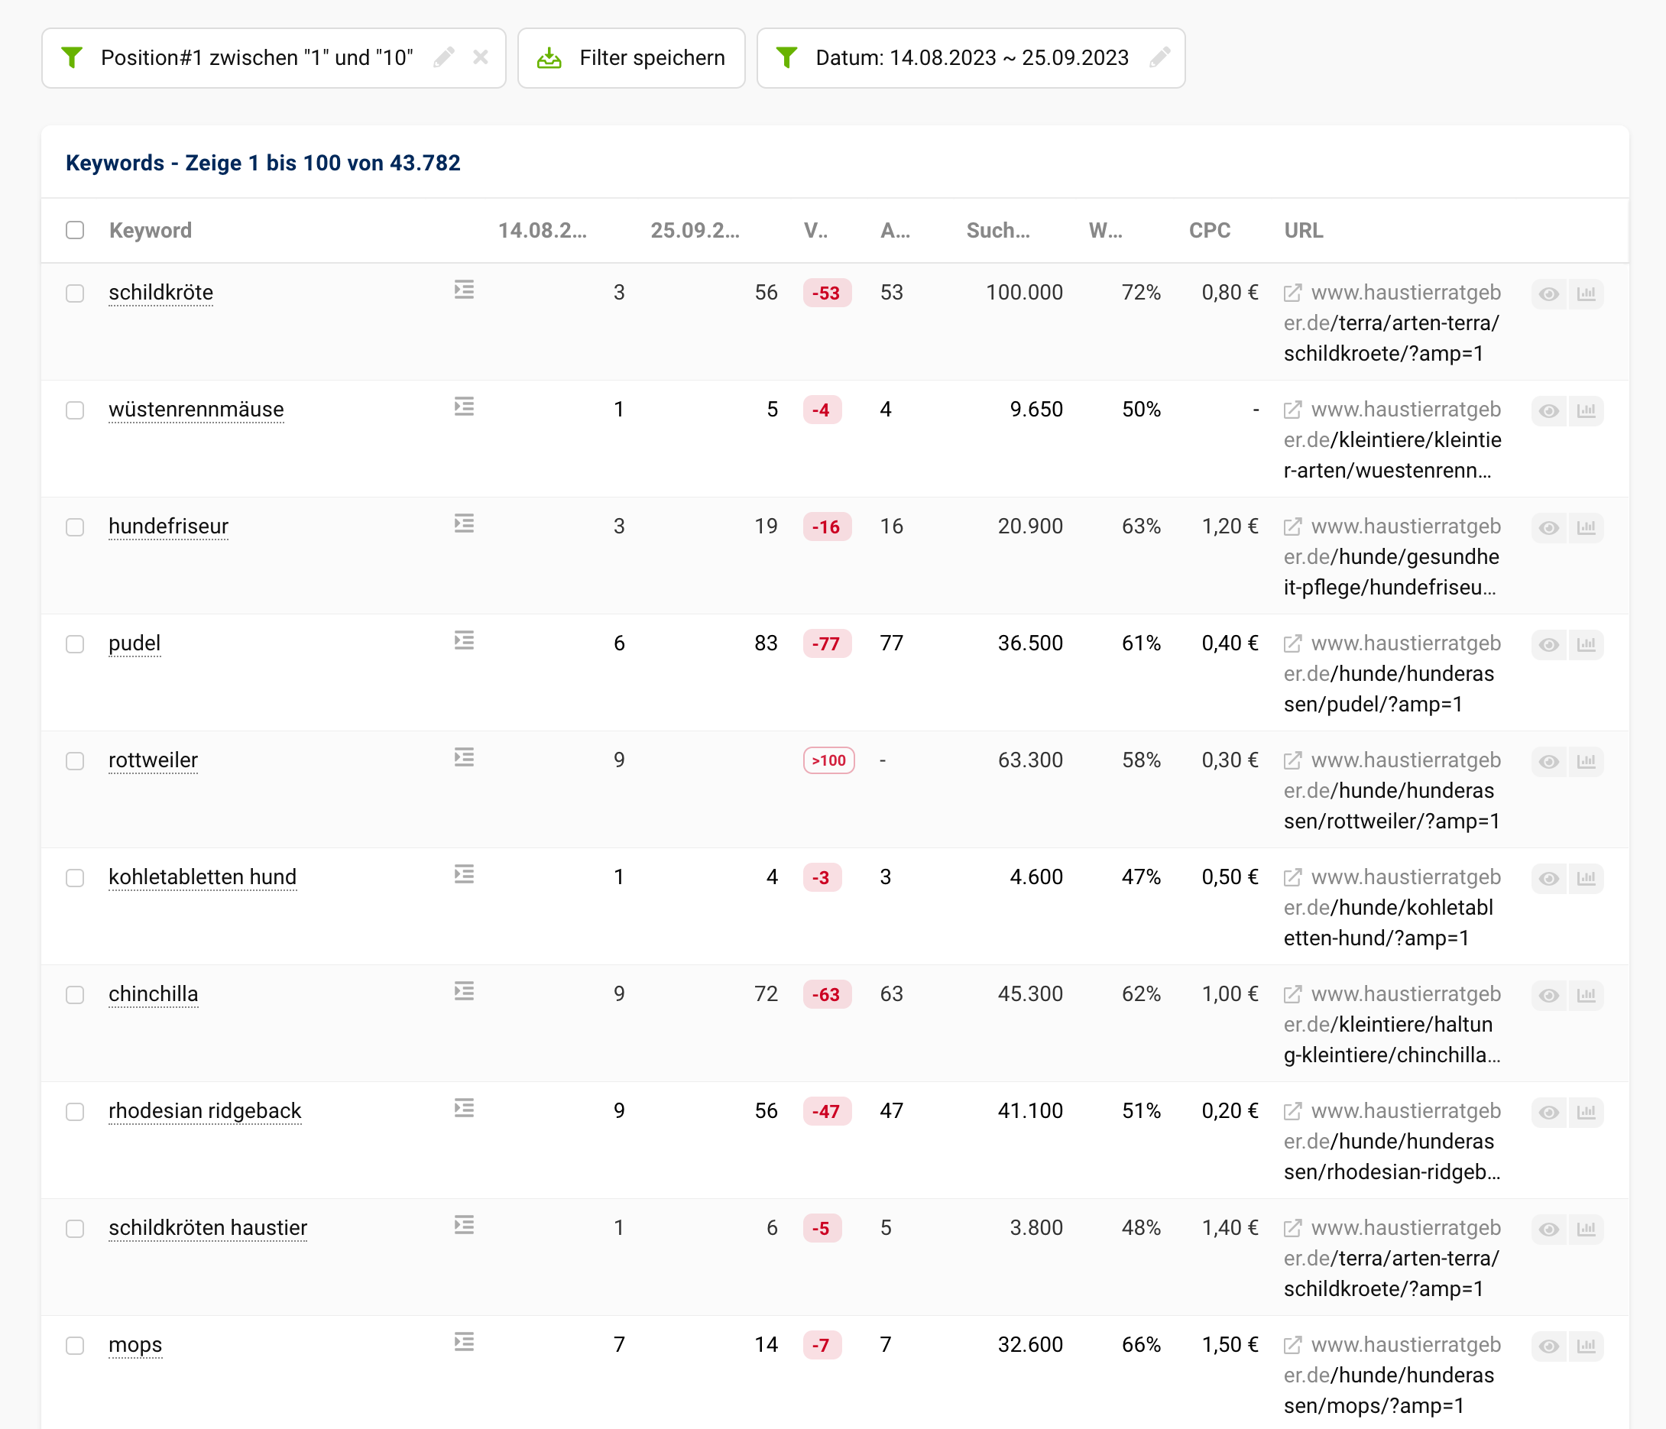The image size is (1666, 1429).
Task: Check the pudel row checkbox
Action: [75, 644]
